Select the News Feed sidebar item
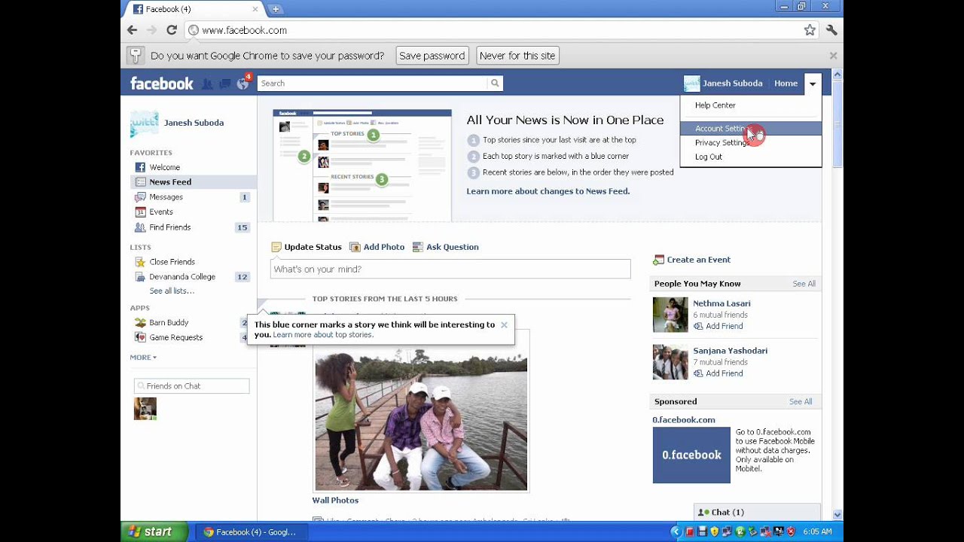964x542 pixels. point(193,182)
